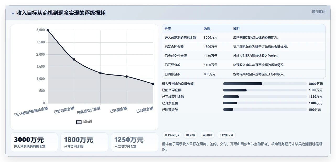Click the 800万元 table cell
The height and width of the screenshot is (162, 336).
[x=210, y=74]
